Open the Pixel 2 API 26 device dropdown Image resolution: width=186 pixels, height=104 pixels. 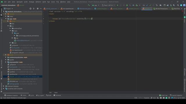coord(108,5)
